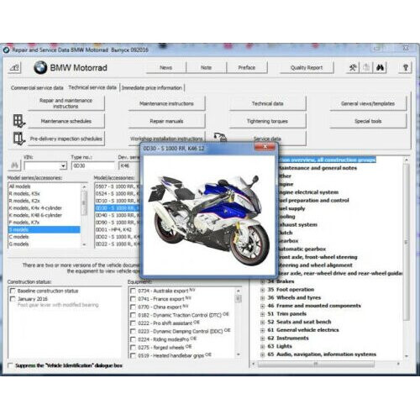Open Tightening torques
420x420 pixels.
pyautogui.click(x=267, y=121)
